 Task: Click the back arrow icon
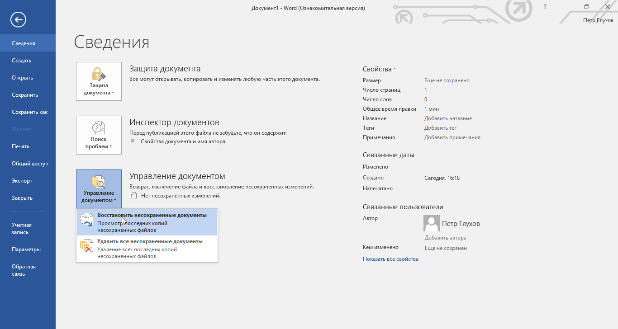click(x=19, y=19)
